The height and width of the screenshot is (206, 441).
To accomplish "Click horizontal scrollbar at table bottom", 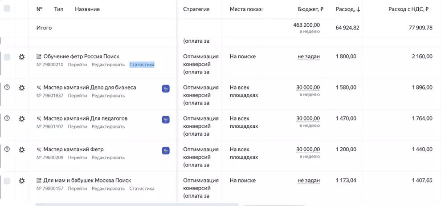I will tap(137, 205).
